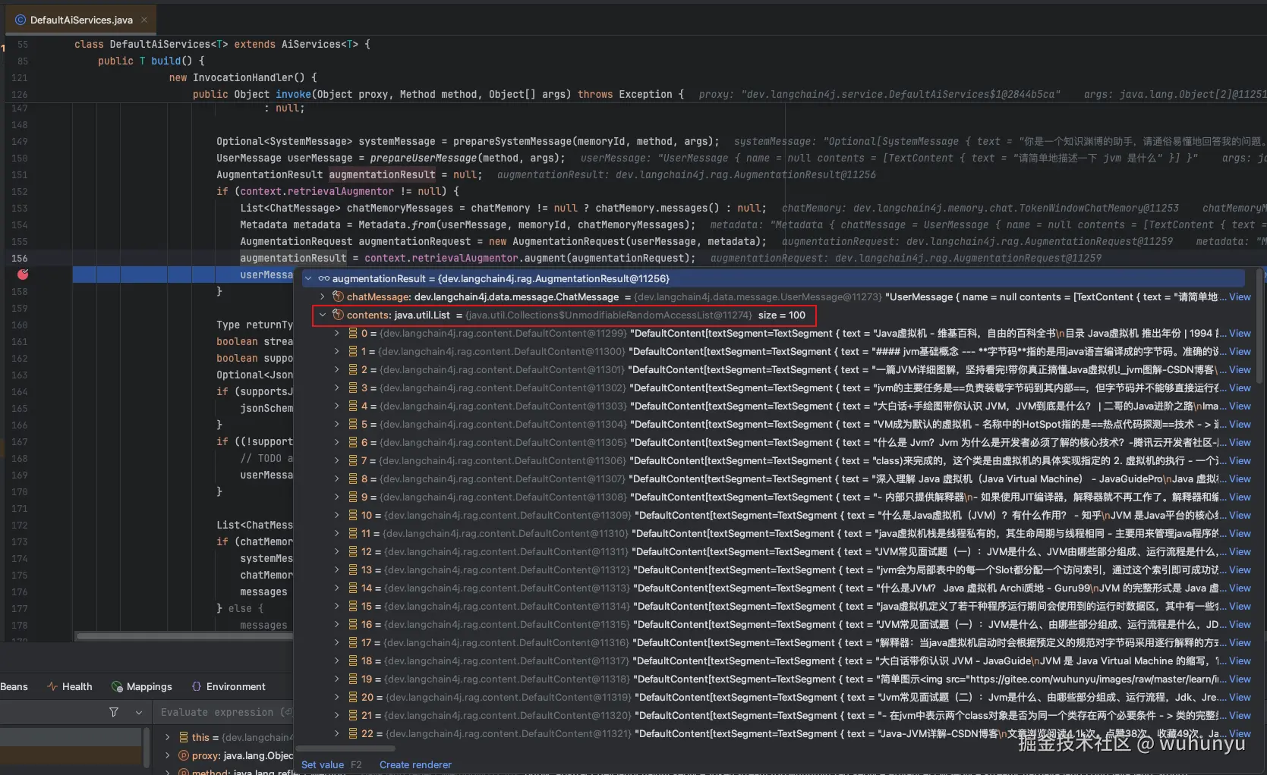Expand list element 20 in contents
This screenshot has width=1267, height=775.
pos(337,697)
